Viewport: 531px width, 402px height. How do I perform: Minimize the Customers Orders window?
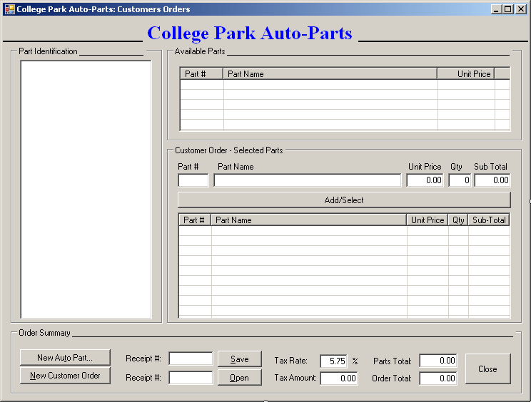coord(496,9)
